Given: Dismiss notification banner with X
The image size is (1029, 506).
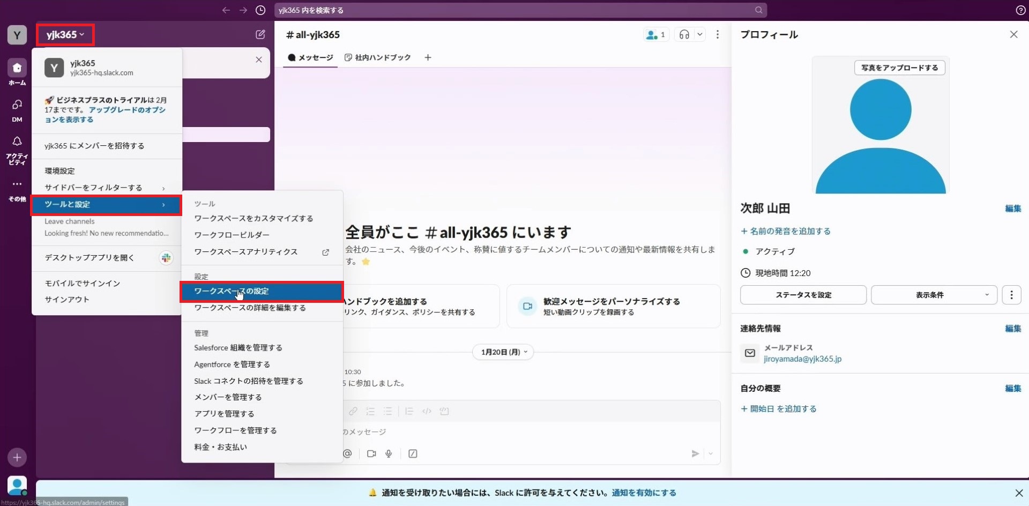Looking at the screenshot, I should click(x=1019, y=493).
